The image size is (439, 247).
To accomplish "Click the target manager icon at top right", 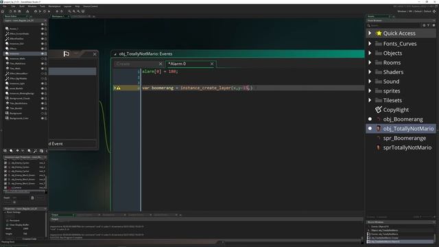I will pyautogui.click(x=434, y=12).
